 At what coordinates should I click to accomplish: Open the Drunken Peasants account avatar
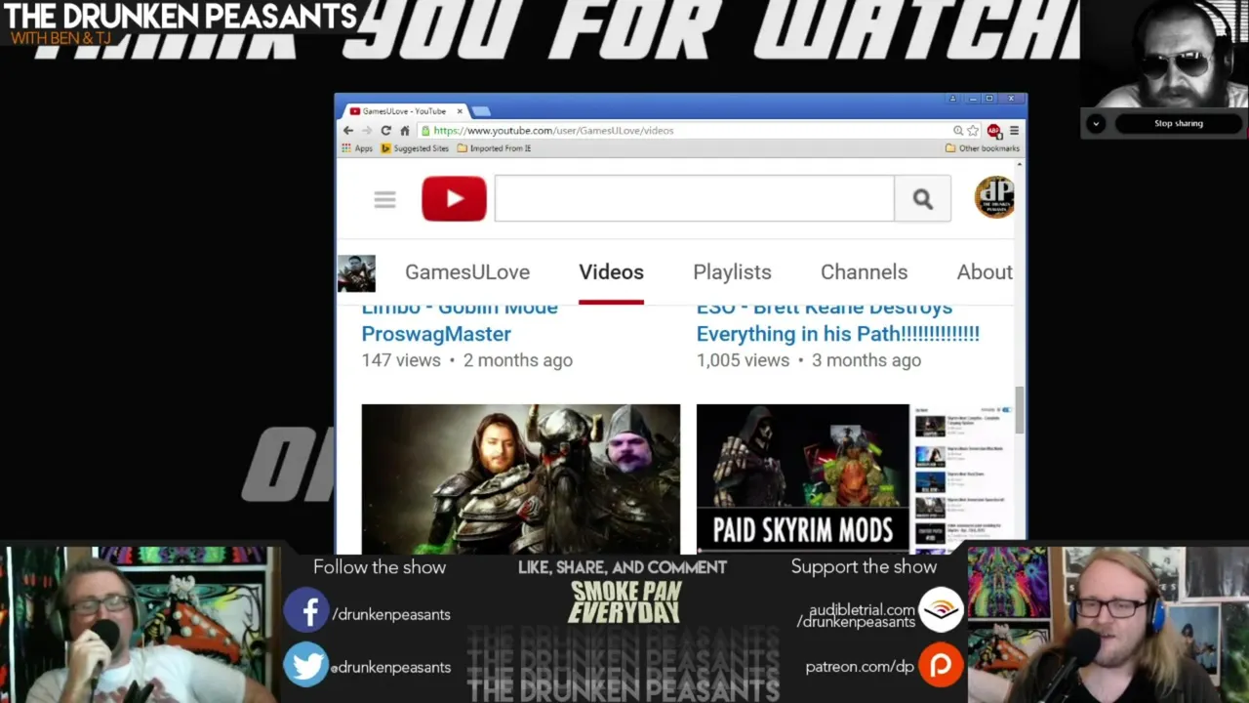tap(994, 197)
